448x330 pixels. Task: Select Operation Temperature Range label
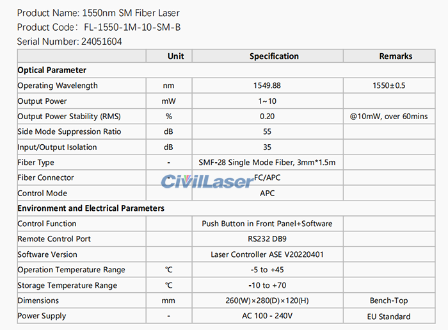(x=71, y=270)
